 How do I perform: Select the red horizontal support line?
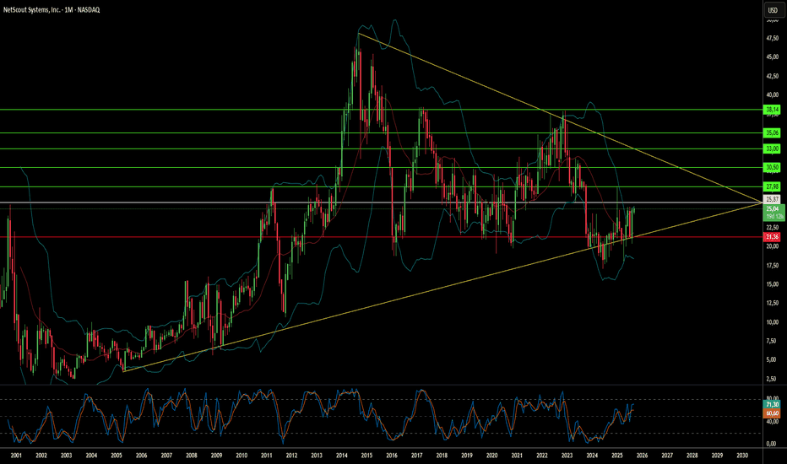click(x=382, y=237)
